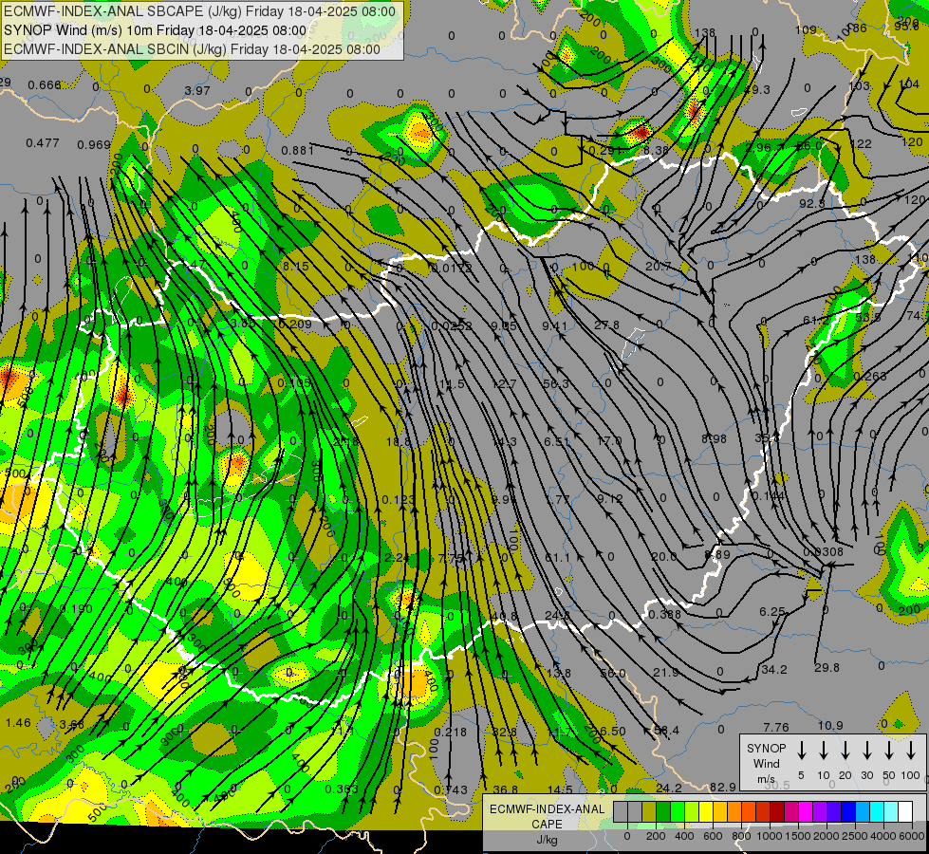Viewport: 929px width, 854px height.
Task: Click the SYNOP Wind 10m title line
Action: pos(156,30)
